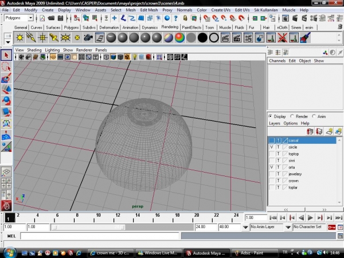This screenshot has width=344, height=258.
Task: Click the current frame 1 time marker
Action: coord(10,218)
